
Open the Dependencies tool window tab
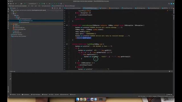click(x=65, y=94)
